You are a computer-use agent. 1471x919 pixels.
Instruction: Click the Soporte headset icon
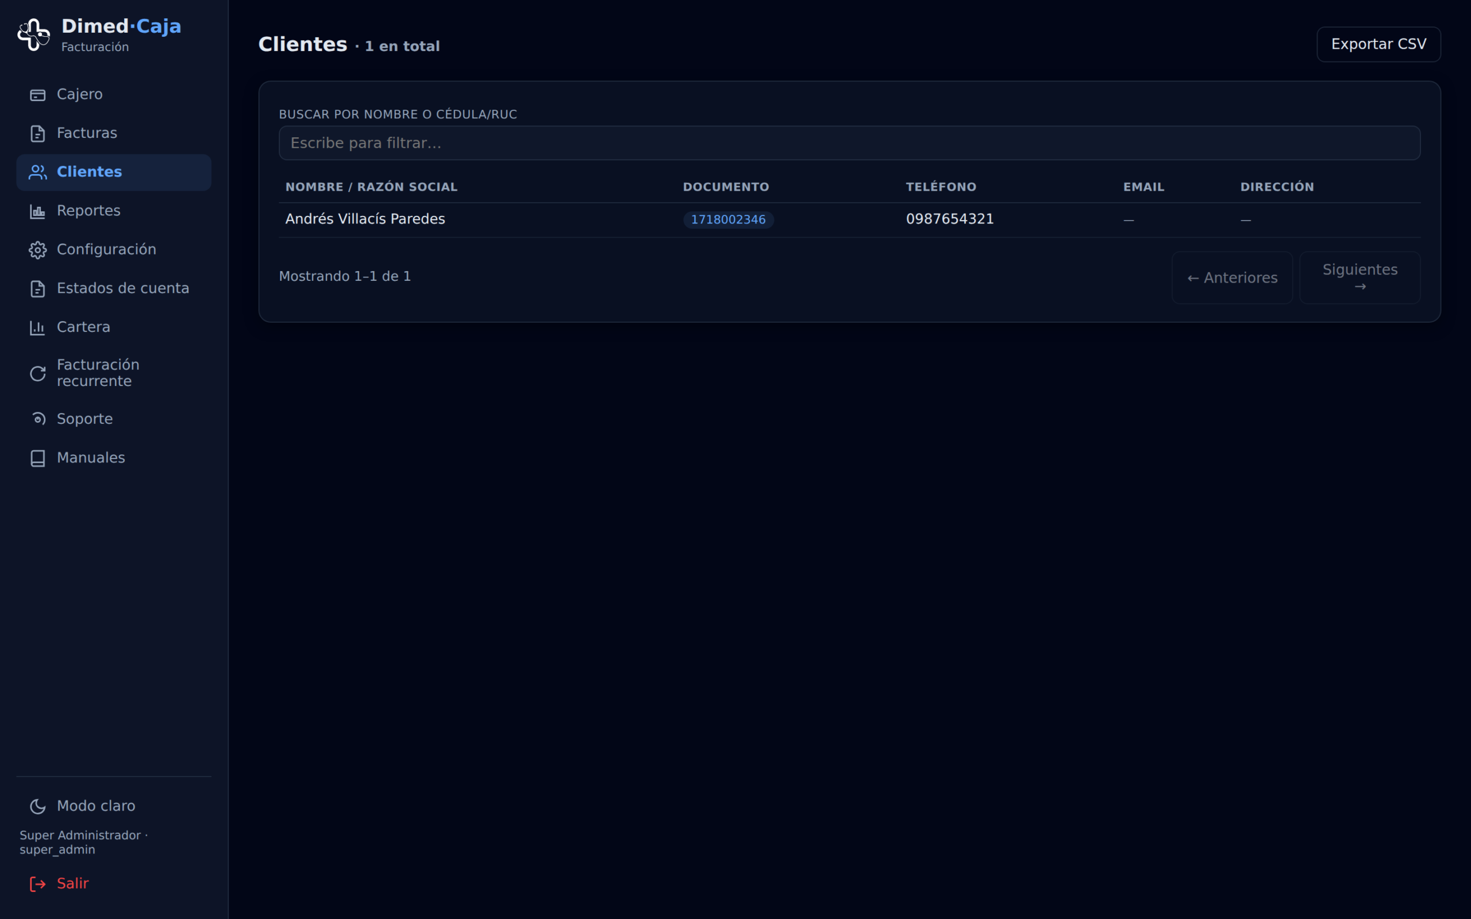[x=38, y=419]
